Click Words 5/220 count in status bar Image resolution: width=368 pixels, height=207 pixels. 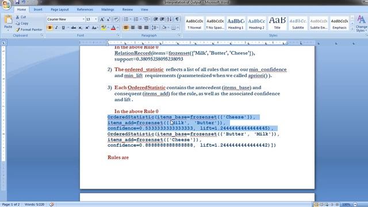[34, 205]
